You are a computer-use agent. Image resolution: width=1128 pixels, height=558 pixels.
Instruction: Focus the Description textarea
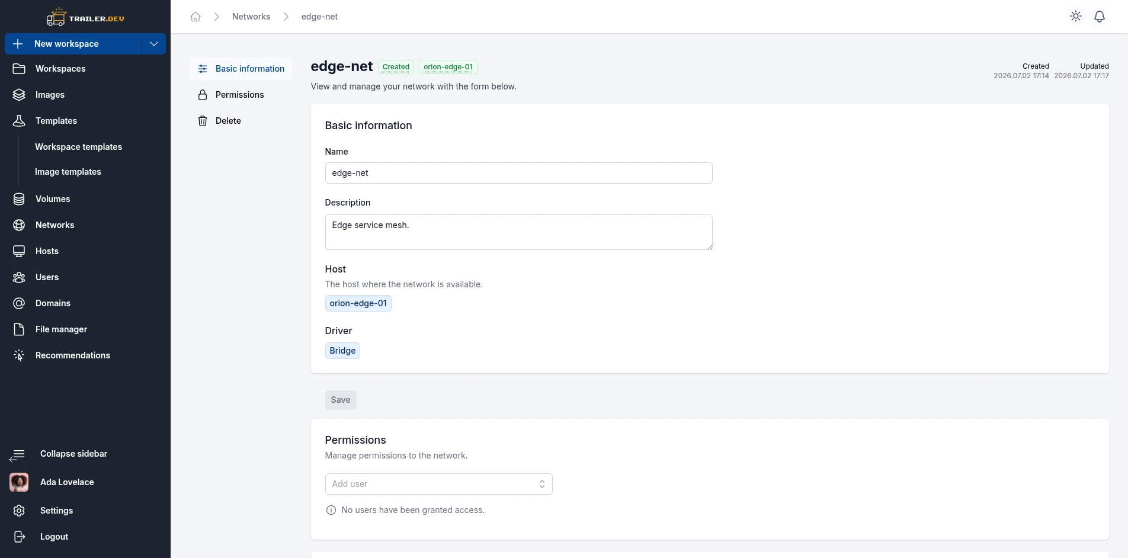coord(518,232)
